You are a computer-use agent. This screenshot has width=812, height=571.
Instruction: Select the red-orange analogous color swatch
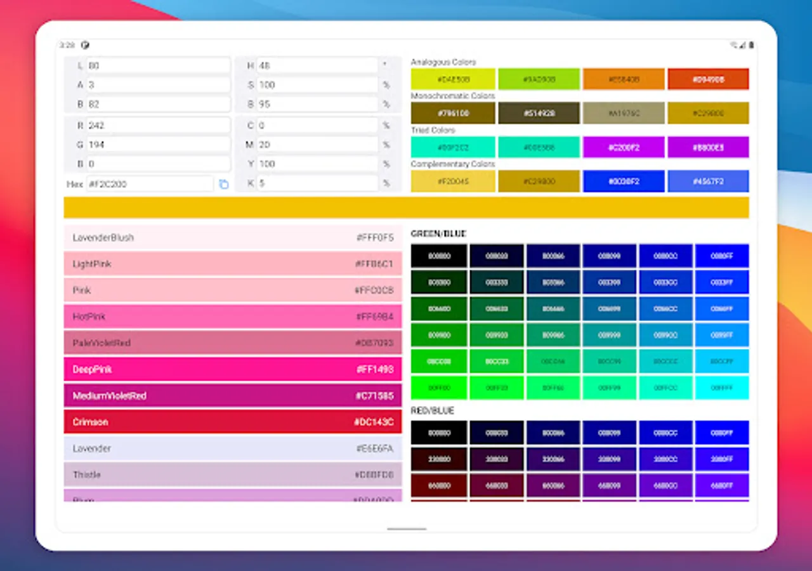click(x=708, y=79)
